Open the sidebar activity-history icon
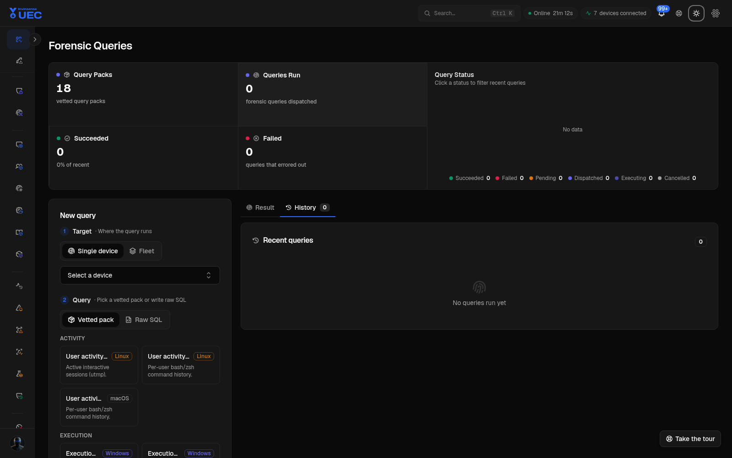The width and height of the screenshot is (732, 458). click(19, 286)
